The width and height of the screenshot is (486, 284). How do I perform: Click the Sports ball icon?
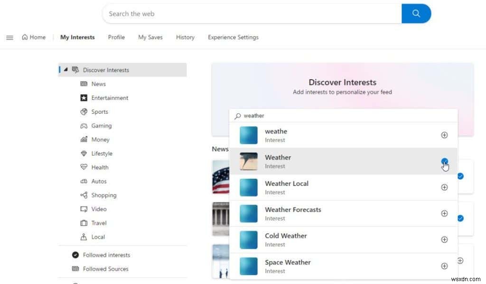[x=84, y=112]
